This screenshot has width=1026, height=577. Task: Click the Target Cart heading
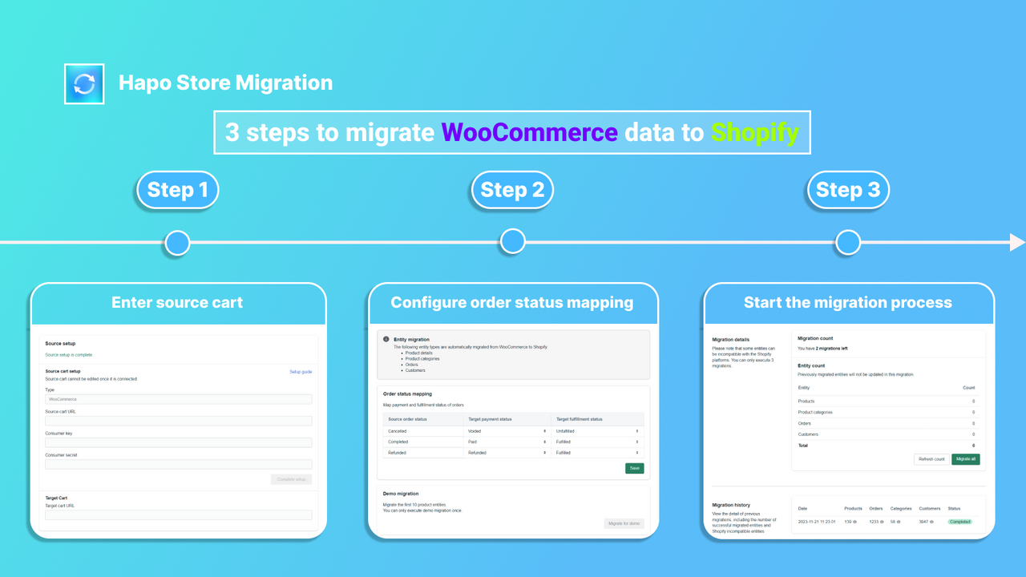(x=56, y=498)
